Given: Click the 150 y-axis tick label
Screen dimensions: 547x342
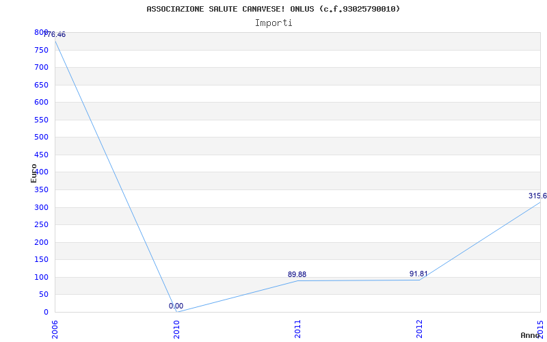Looking at the screenshot, I should tap(41, 260).
